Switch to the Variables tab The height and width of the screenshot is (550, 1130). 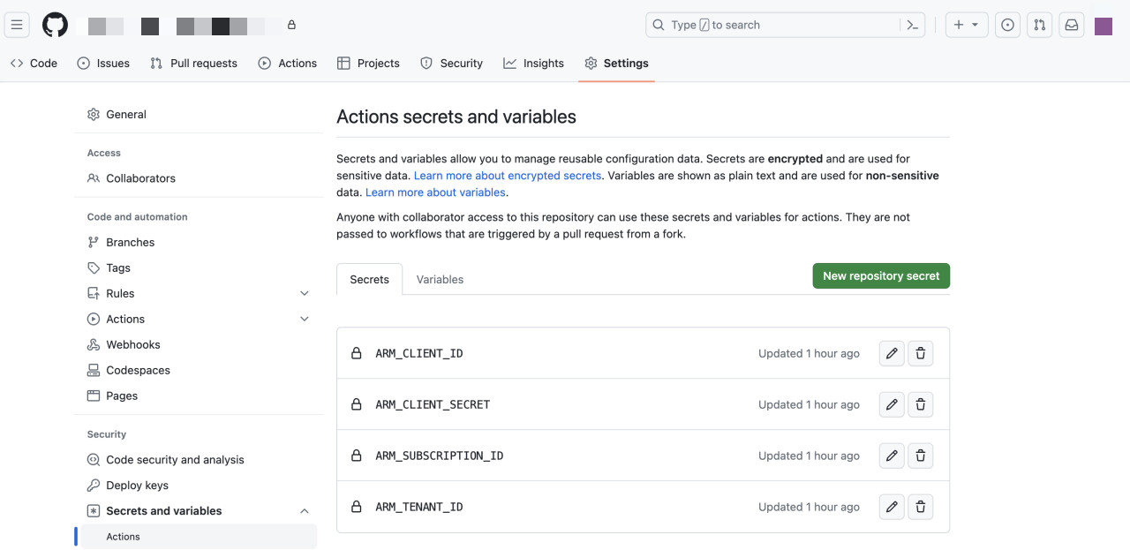click(440, 279)
